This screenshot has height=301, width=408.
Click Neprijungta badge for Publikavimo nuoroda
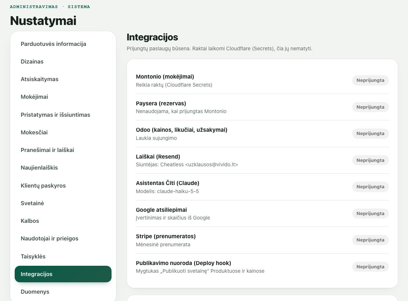click(x=370, y=266)
